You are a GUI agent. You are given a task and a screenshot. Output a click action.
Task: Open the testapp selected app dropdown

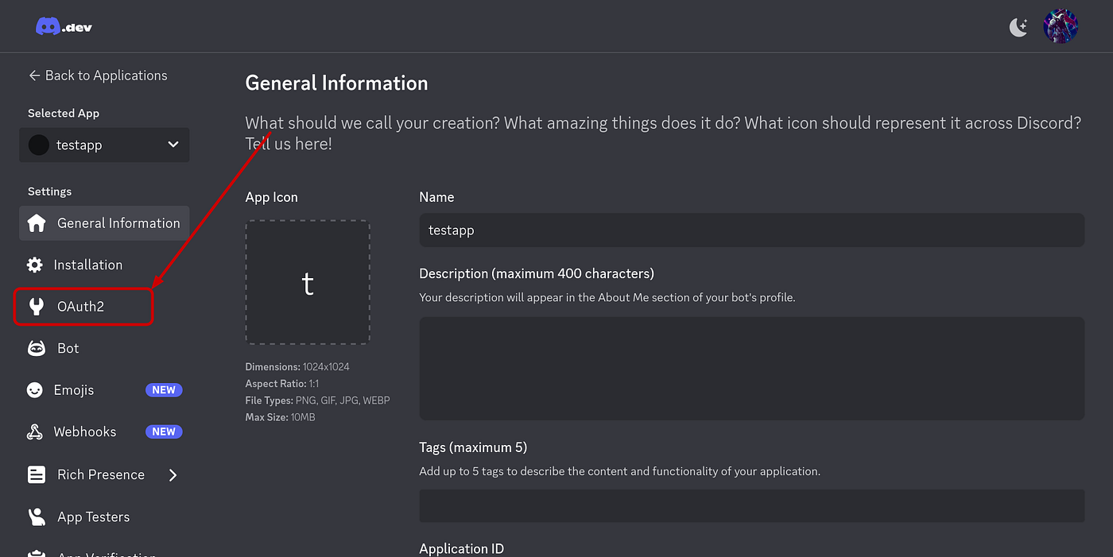(x=104, y=145)
